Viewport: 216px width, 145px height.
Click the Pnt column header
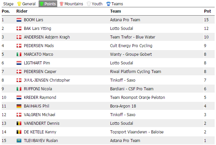[207, 11]
